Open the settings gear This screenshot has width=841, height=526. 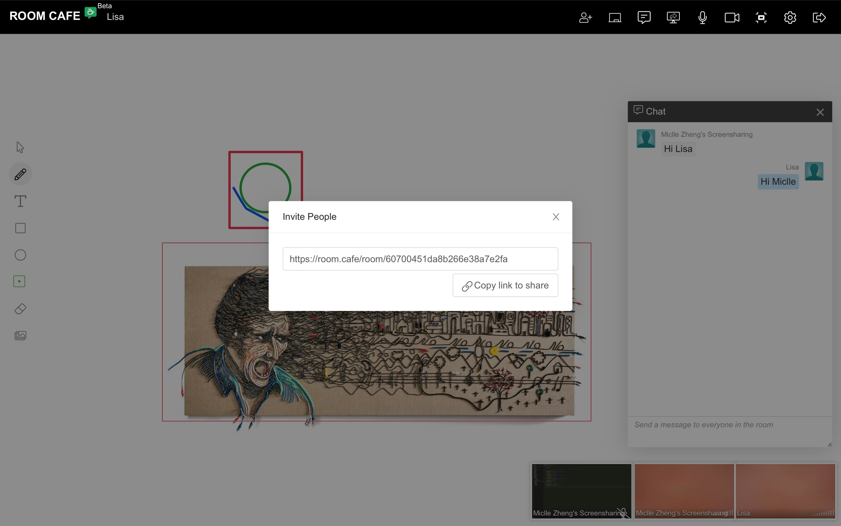coord(790,18)
